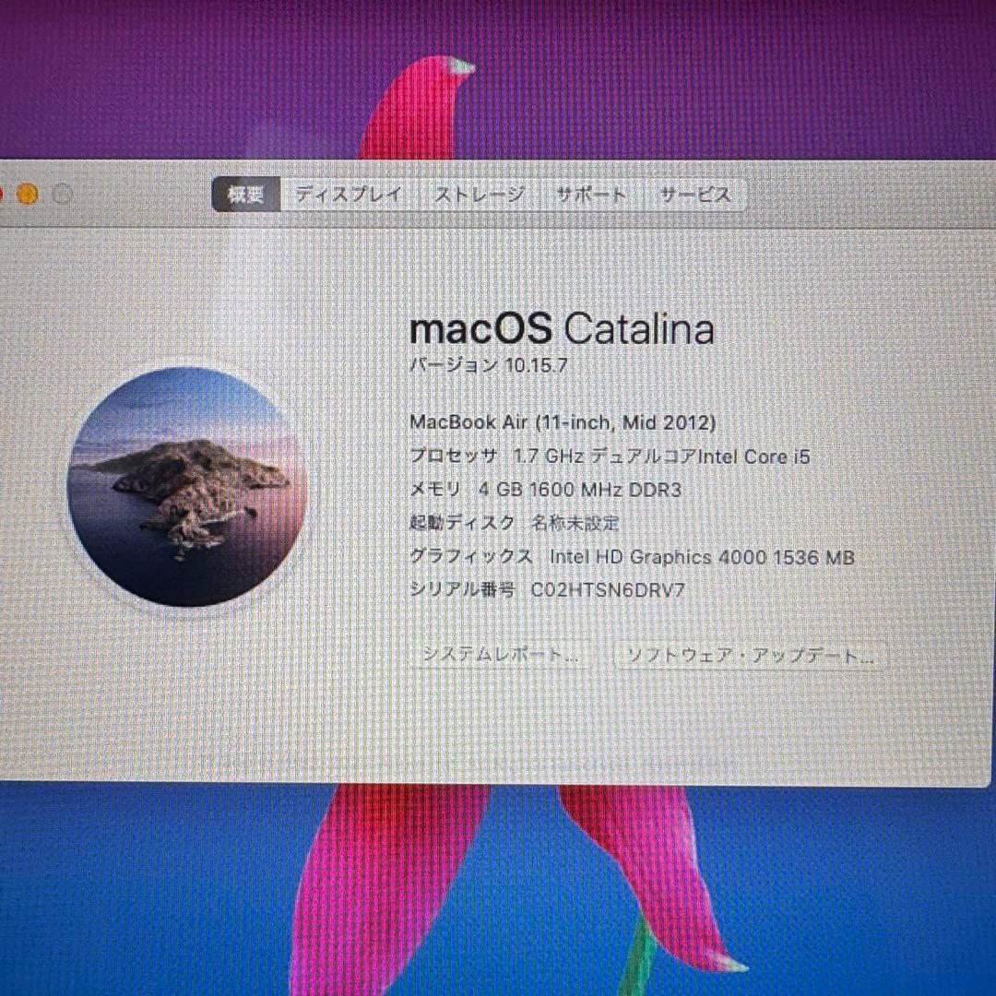
Task: Select the サポート tab
Action: pyautogui.click(x=590, y=195)
